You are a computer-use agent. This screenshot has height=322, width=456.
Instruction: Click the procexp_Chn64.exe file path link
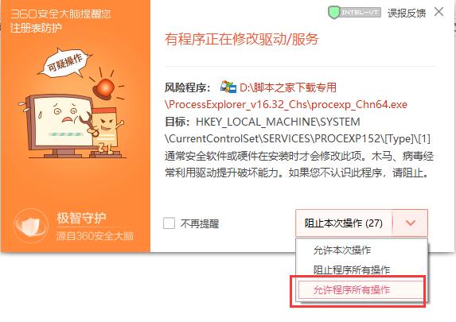coord(287,96)
